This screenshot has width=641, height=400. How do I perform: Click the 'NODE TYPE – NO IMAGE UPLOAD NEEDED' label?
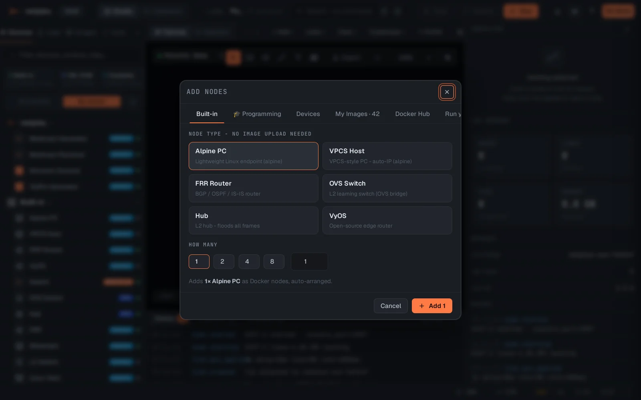[x=250, y=134]
